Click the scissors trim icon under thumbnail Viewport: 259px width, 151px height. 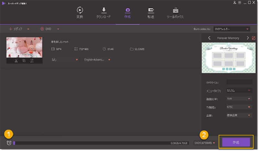coord(16,60)
